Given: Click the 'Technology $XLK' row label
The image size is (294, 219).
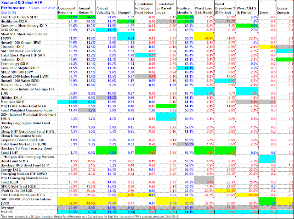Looking at the screenshot, I should coord(15,64).
